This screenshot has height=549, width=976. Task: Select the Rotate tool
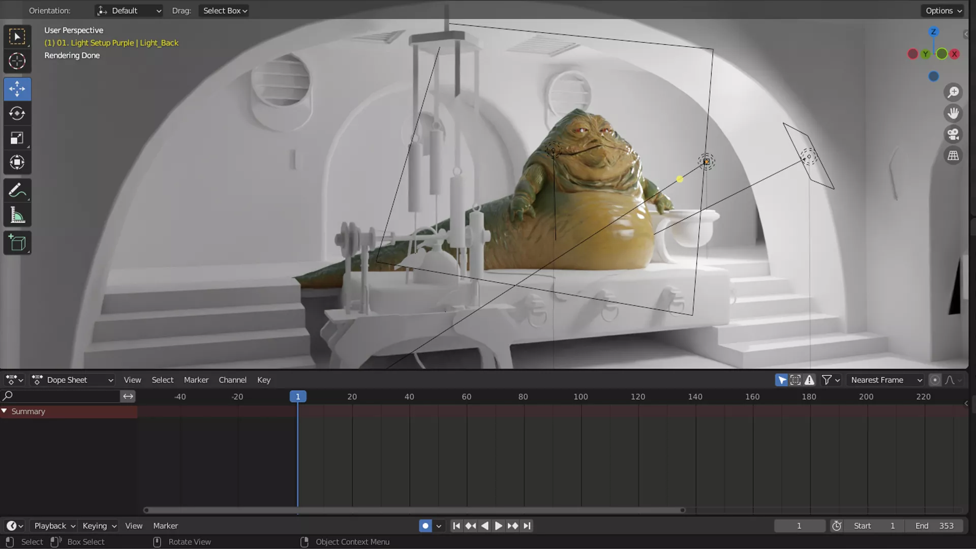click(17, 113)
